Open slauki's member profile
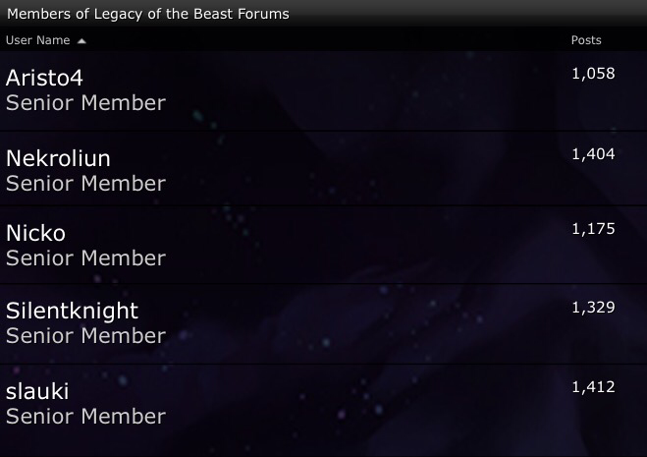The width and height of the screenshot is (647, 457). [x=37, y=391]
